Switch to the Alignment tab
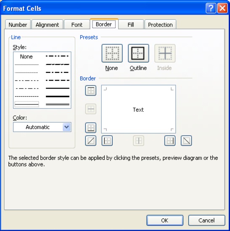 click(x=47, y=24)
